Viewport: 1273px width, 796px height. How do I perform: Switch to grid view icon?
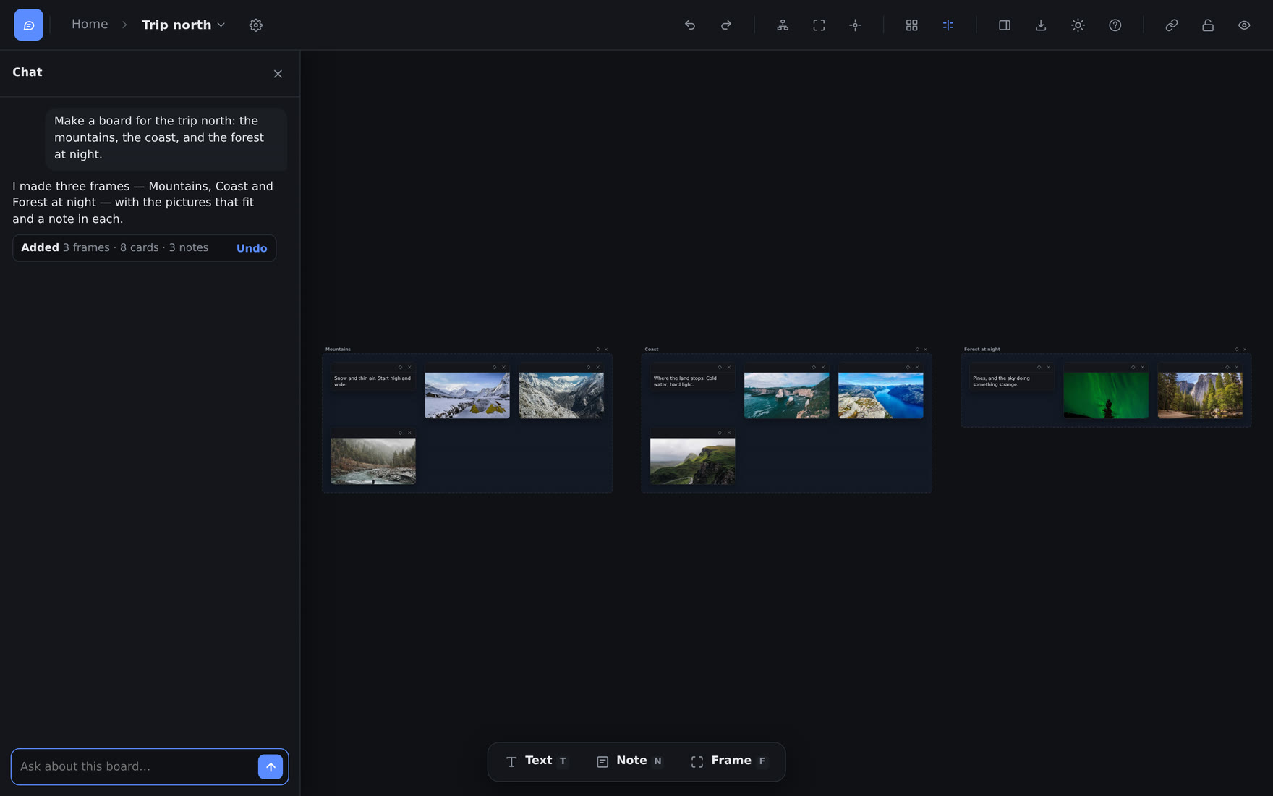(911, 25)
